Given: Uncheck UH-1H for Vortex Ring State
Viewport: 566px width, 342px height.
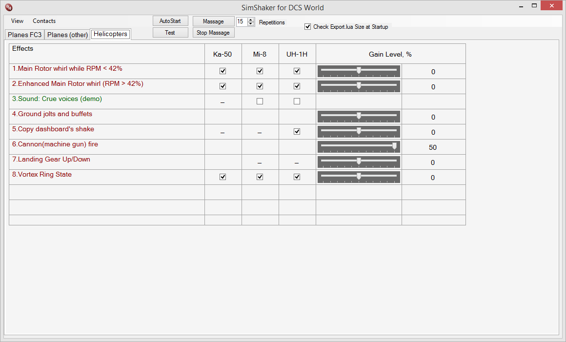Looking at the screenshot, I should tap(297, 177).
